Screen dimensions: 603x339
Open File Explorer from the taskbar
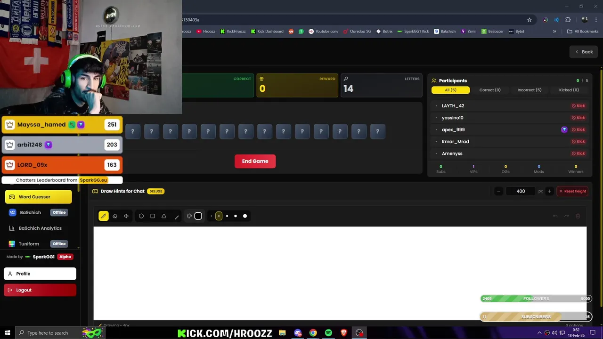pyautogui.click(x=282, y=333)
